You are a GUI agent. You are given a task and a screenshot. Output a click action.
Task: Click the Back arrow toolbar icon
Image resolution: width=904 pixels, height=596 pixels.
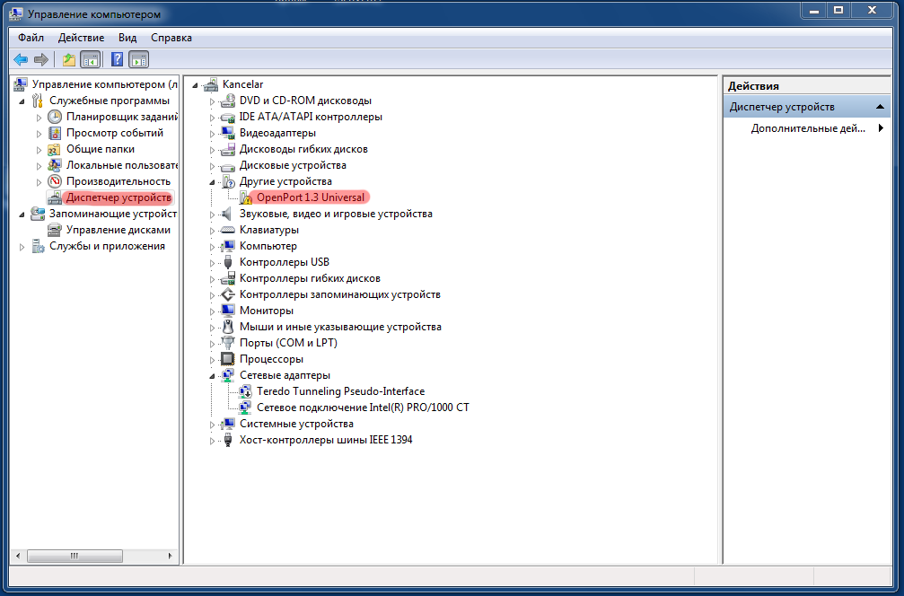21,60
